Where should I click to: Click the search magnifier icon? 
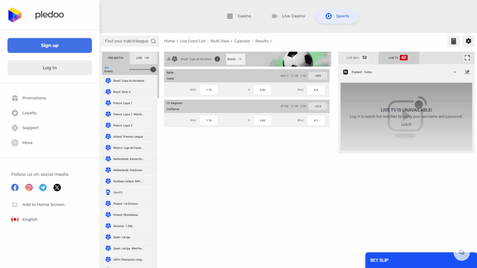coord(153,41)
